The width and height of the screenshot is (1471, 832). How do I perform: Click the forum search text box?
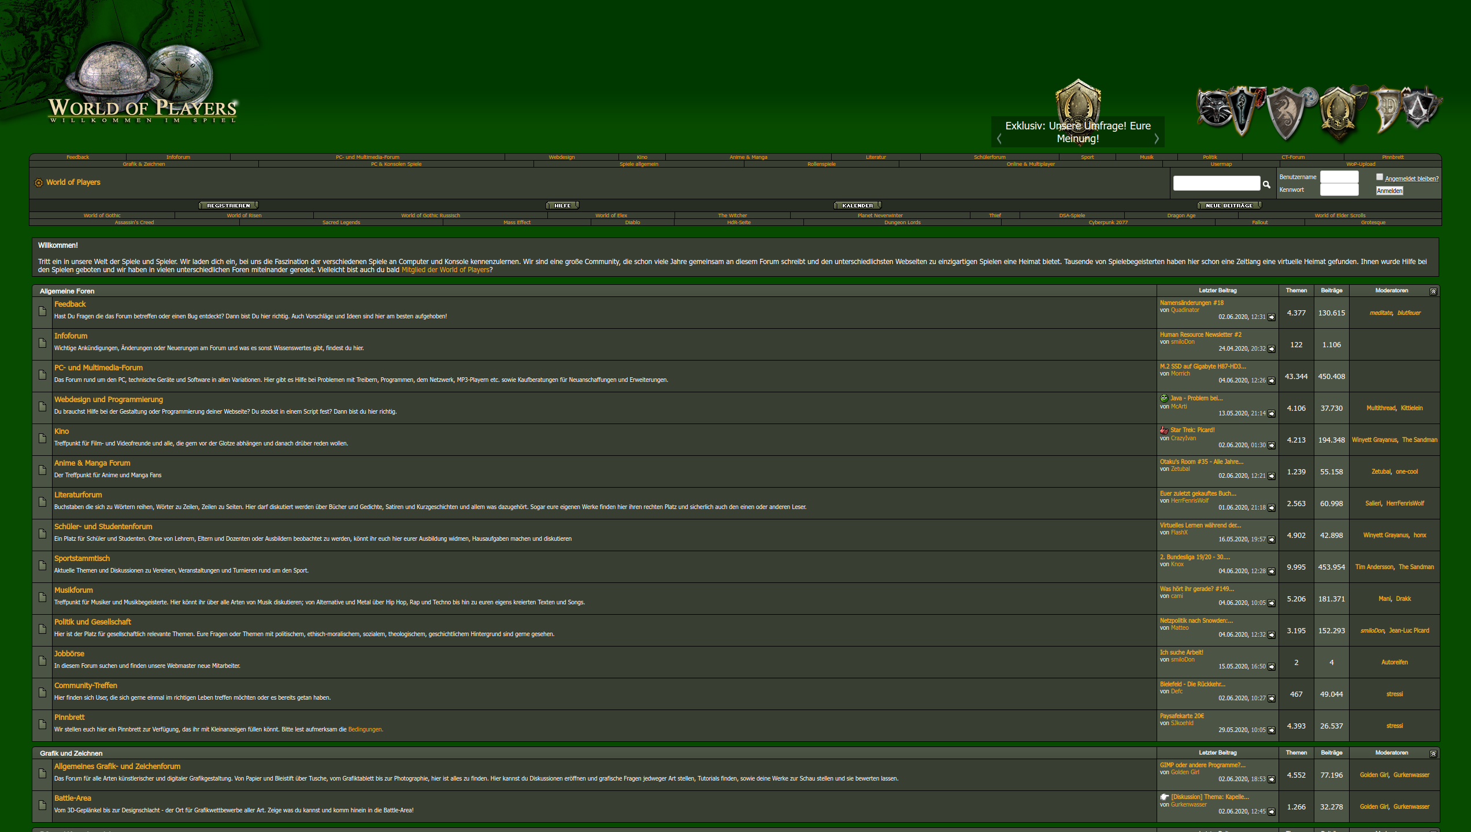(x=1216, y=183)
